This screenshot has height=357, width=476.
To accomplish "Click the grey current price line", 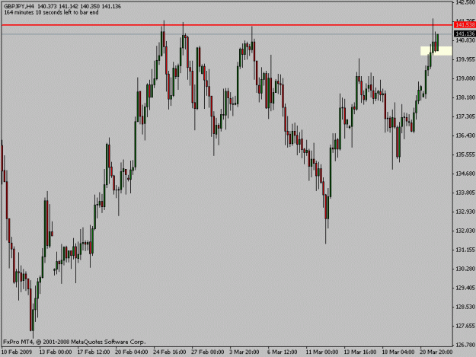I will 227,34.
